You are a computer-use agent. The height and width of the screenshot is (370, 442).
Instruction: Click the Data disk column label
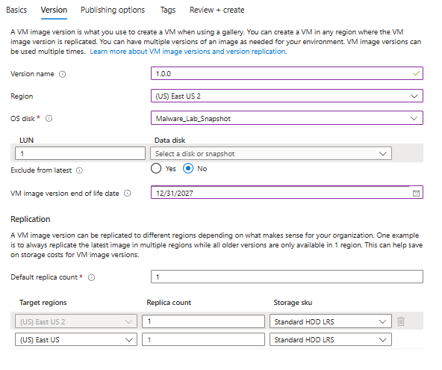click(169, 141)
